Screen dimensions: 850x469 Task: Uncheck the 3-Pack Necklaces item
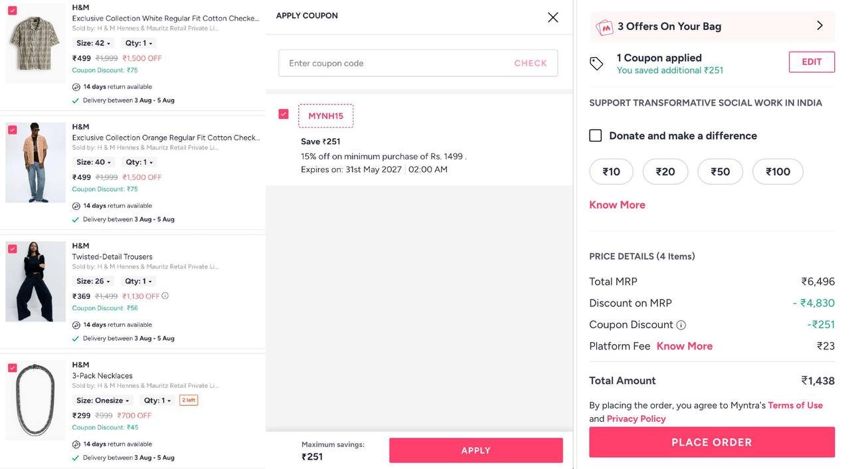[x=13, y=367]
